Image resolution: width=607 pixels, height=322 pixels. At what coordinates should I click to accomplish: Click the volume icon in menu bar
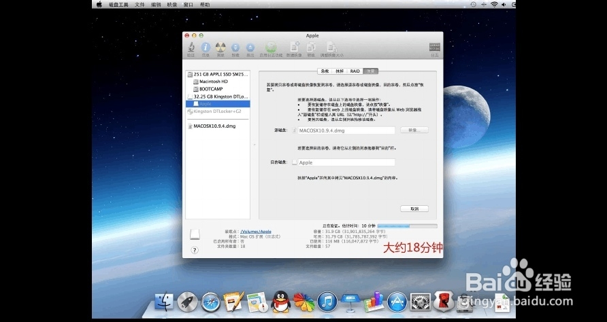click(x=504, y=4)
